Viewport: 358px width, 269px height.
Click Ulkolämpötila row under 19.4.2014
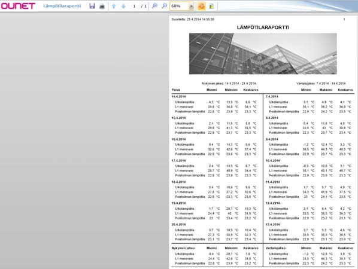tap(216, 209)
